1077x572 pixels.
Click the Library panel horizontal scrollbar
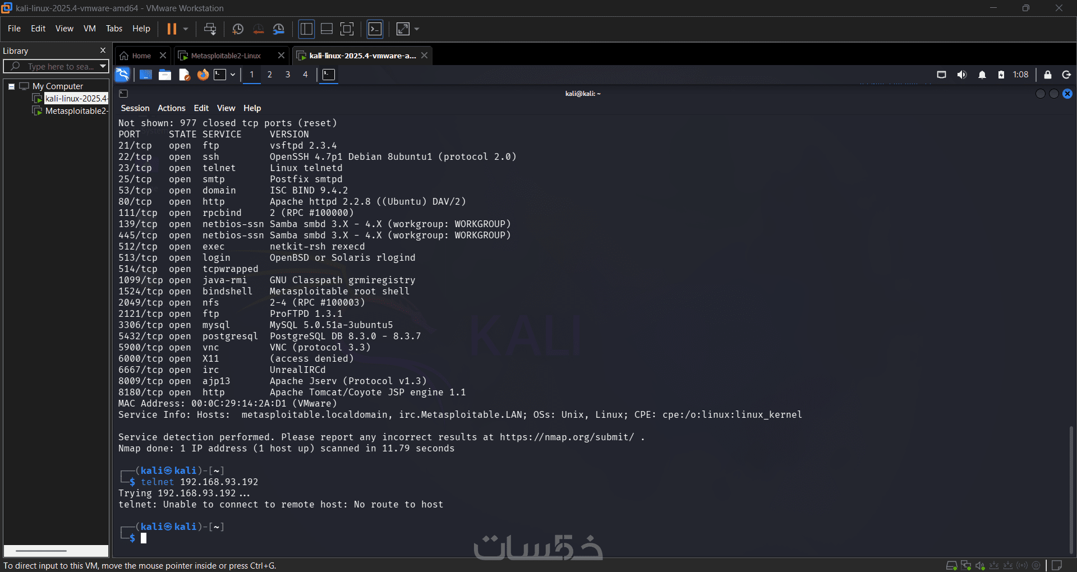pos(41,551)
